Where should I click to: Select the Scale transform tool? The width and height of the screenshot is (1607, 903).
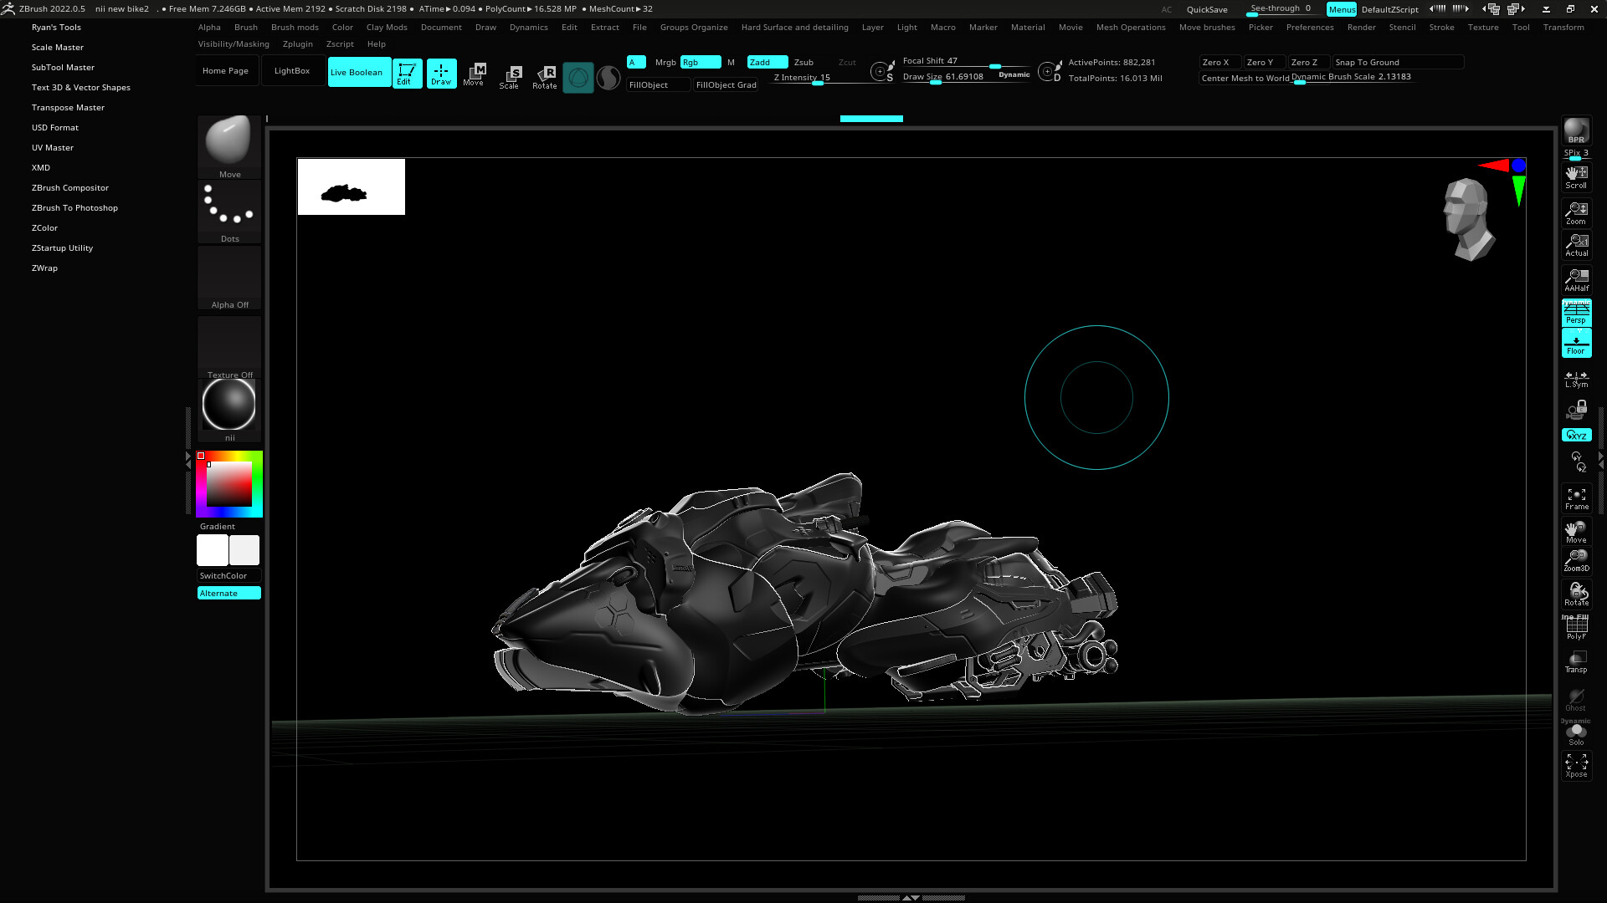click(510, 77)
